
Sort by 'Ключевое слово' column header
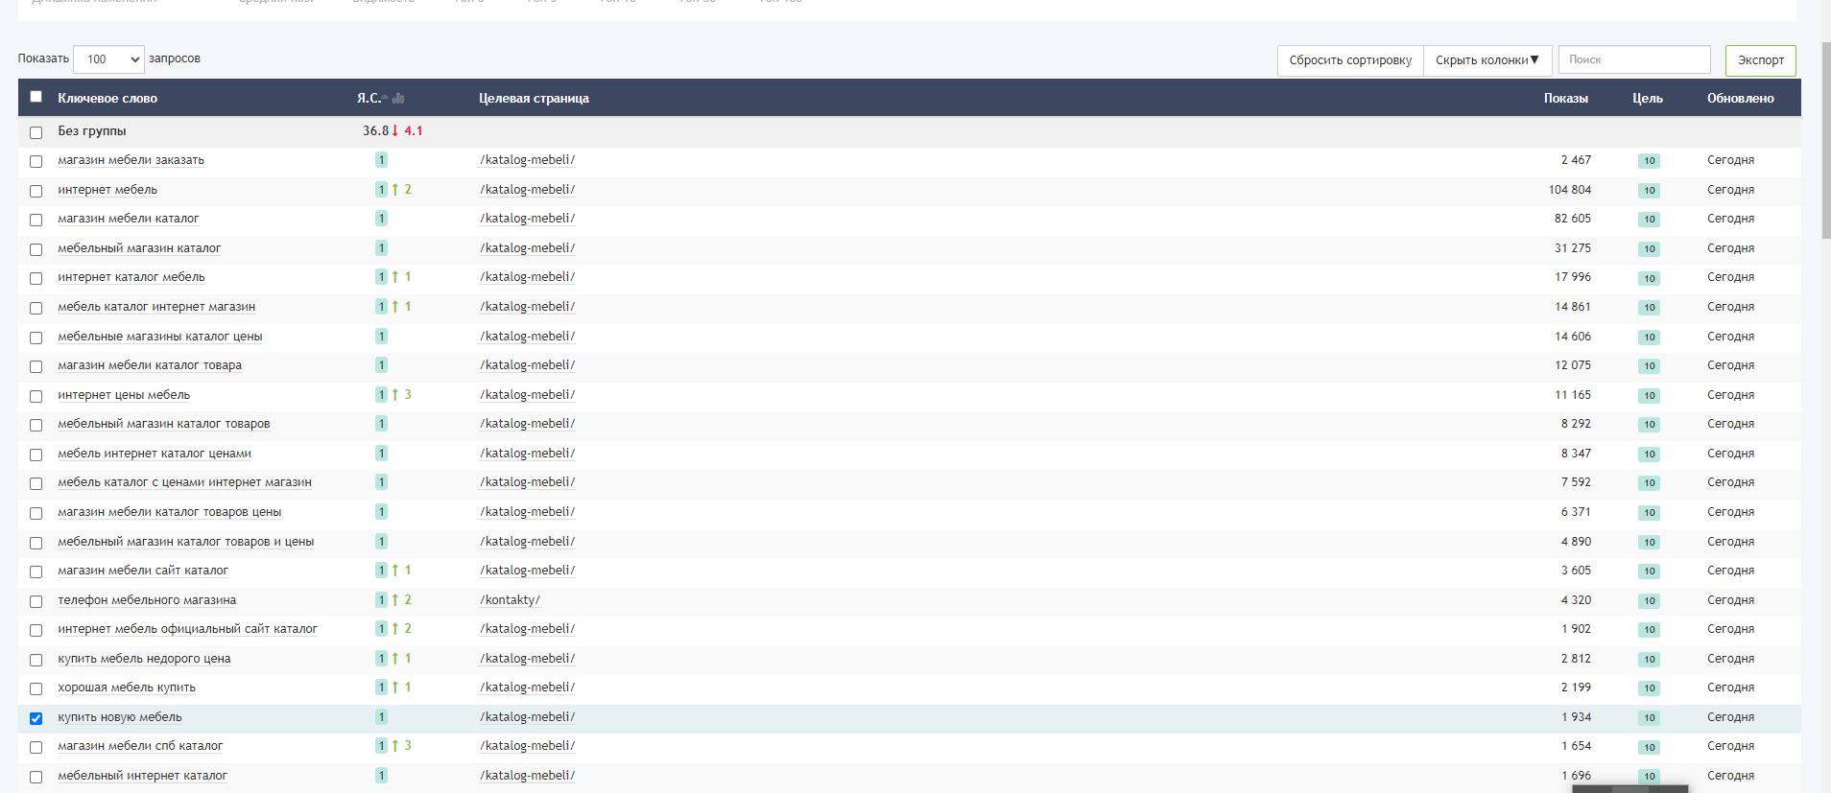pyautogui.click(x=107, y=98)
